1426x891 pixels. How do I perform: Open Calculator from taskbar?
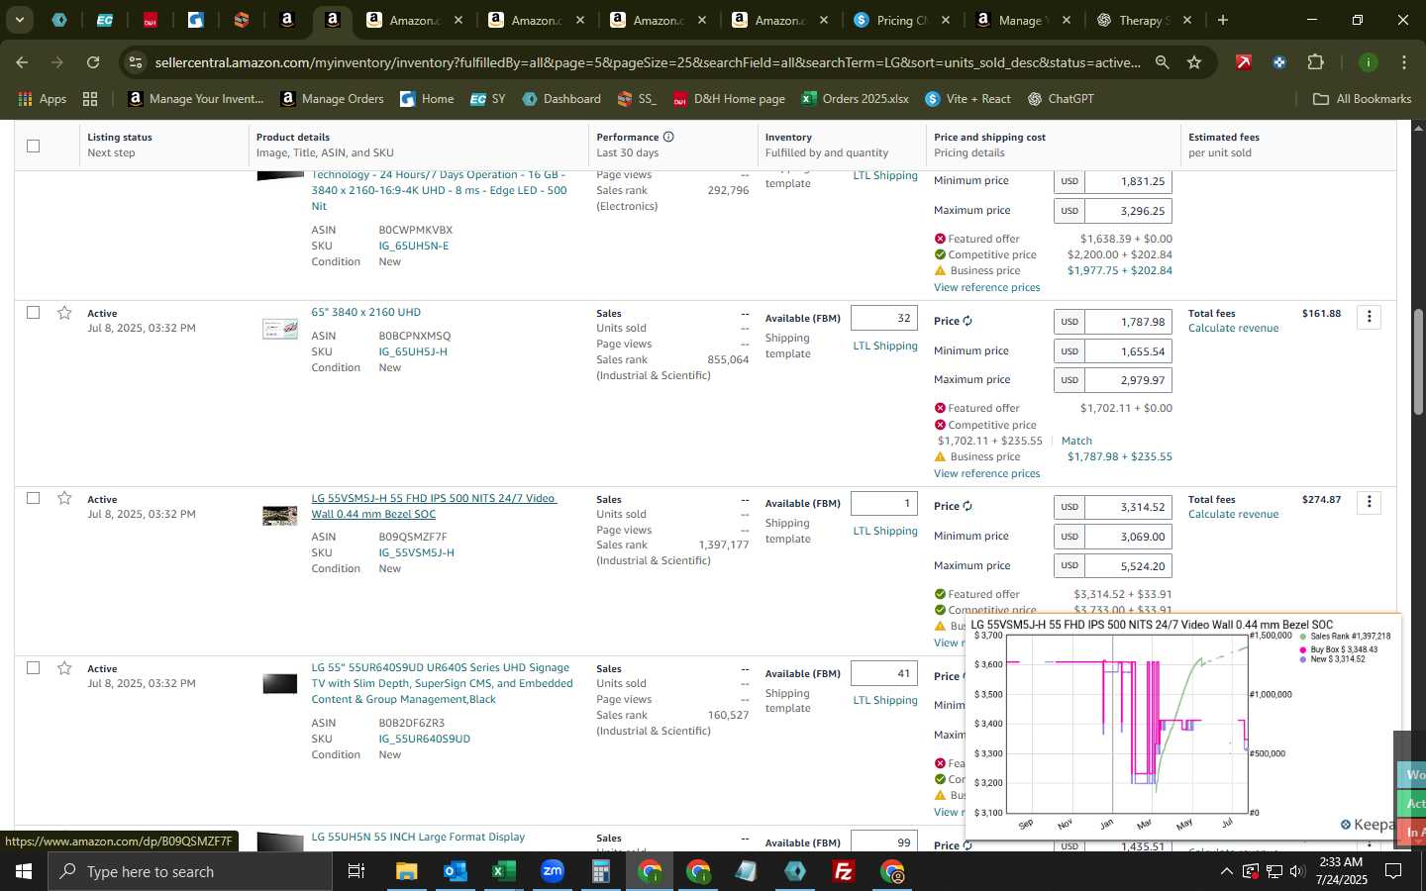600,871
